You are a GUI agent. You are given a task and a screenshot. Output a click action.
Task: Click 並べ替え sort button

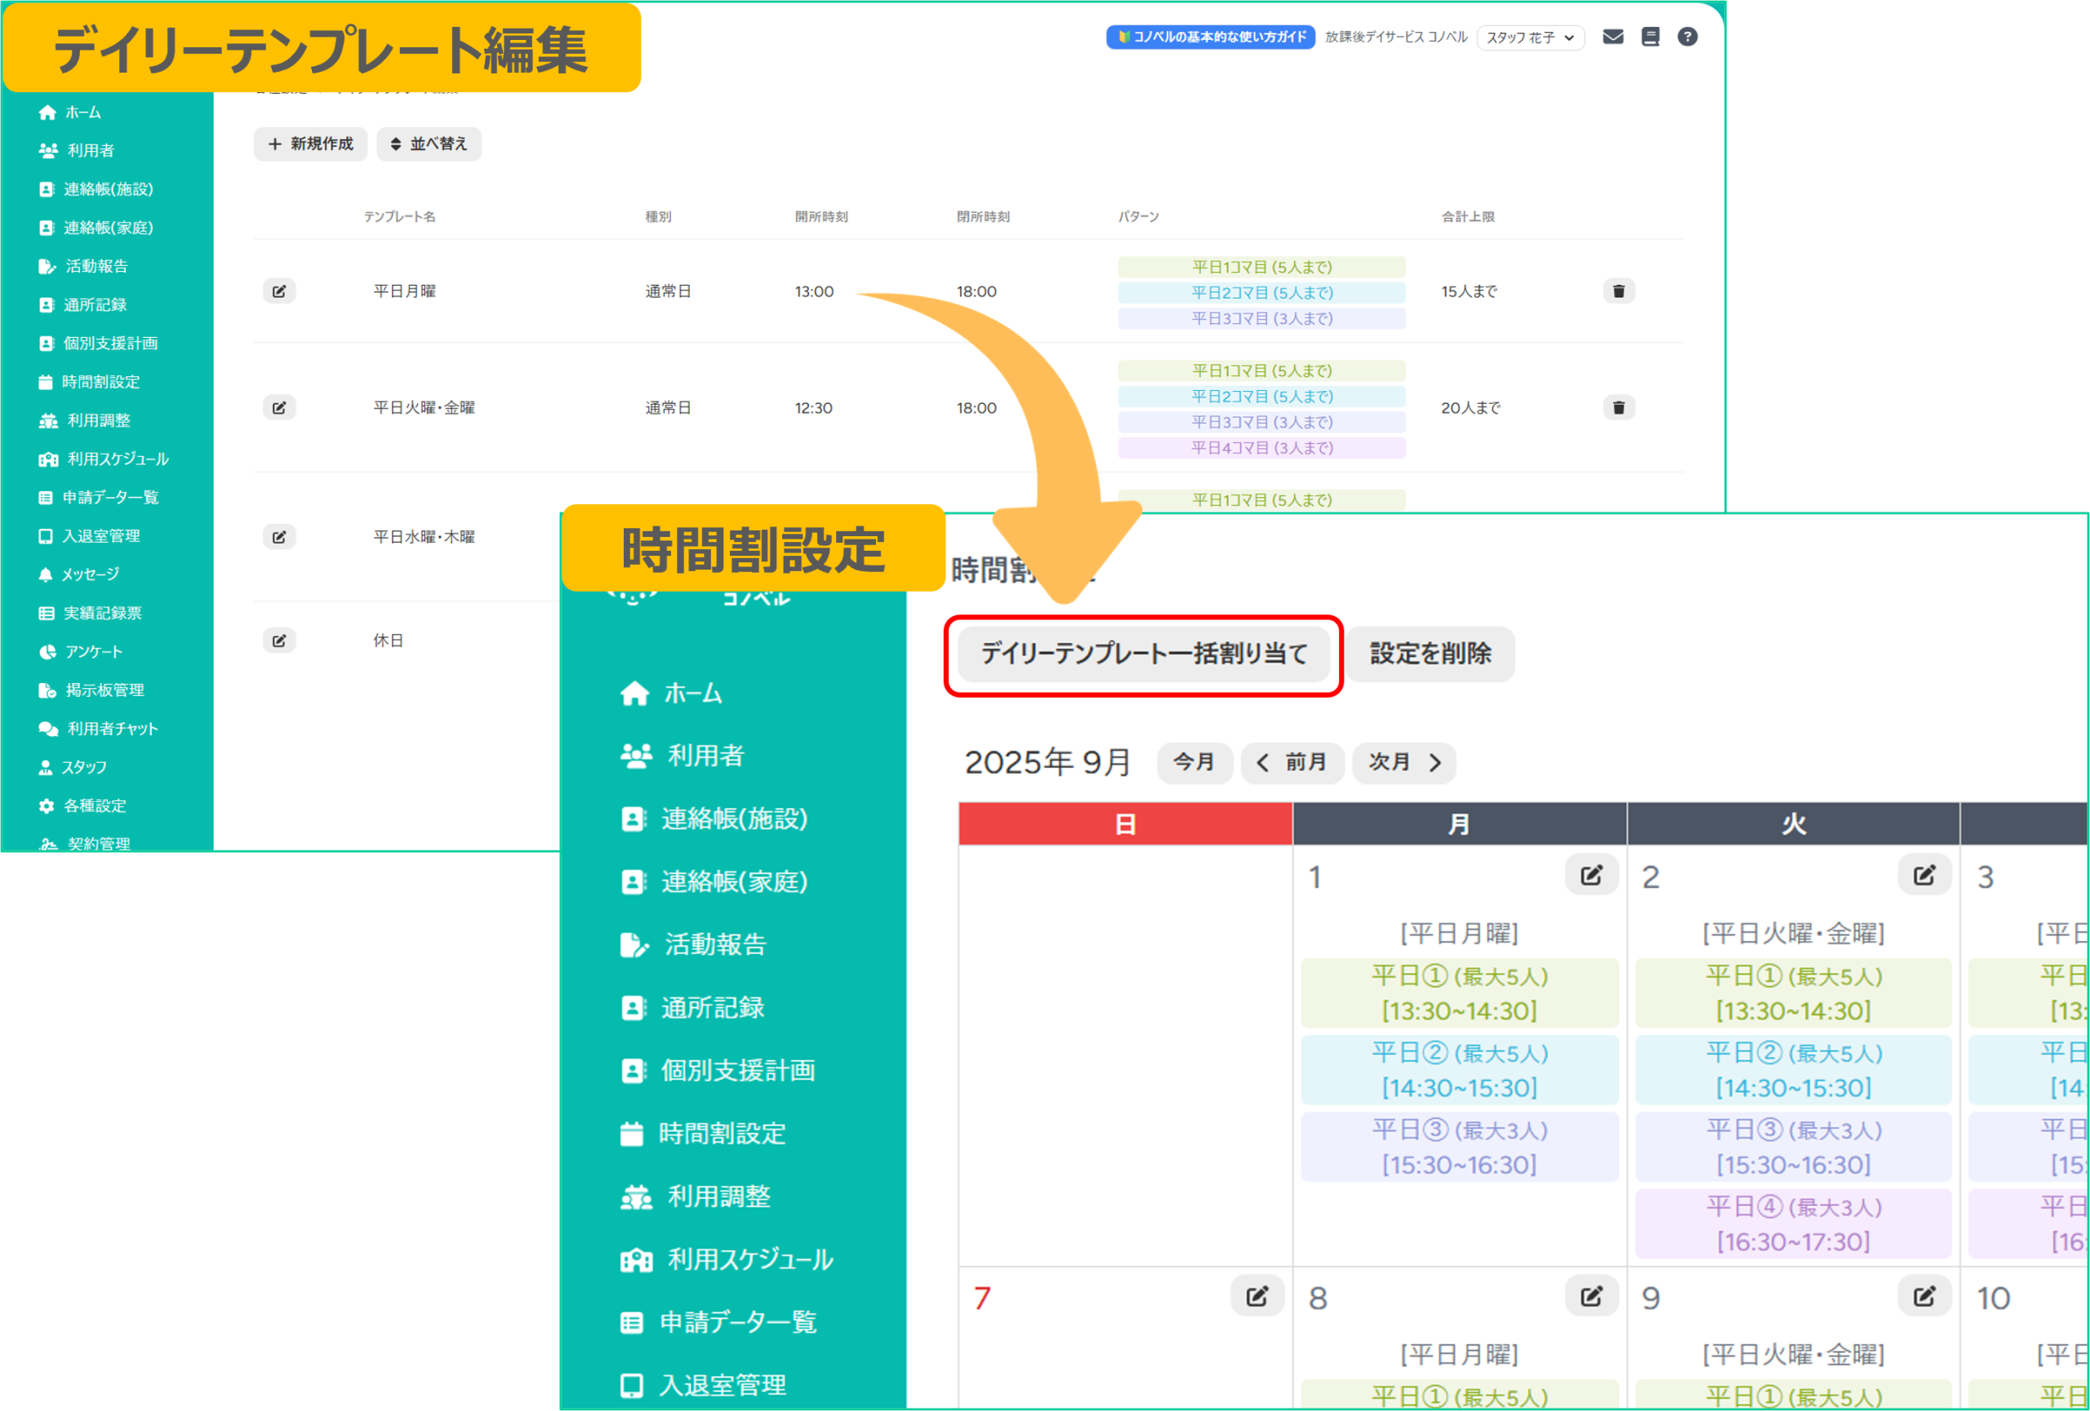(429, 144)
